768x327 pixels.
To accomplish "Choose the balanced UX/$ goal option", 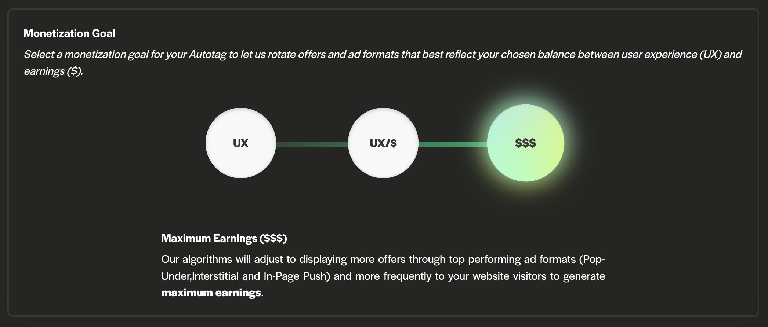I will [x=383, y=143].
